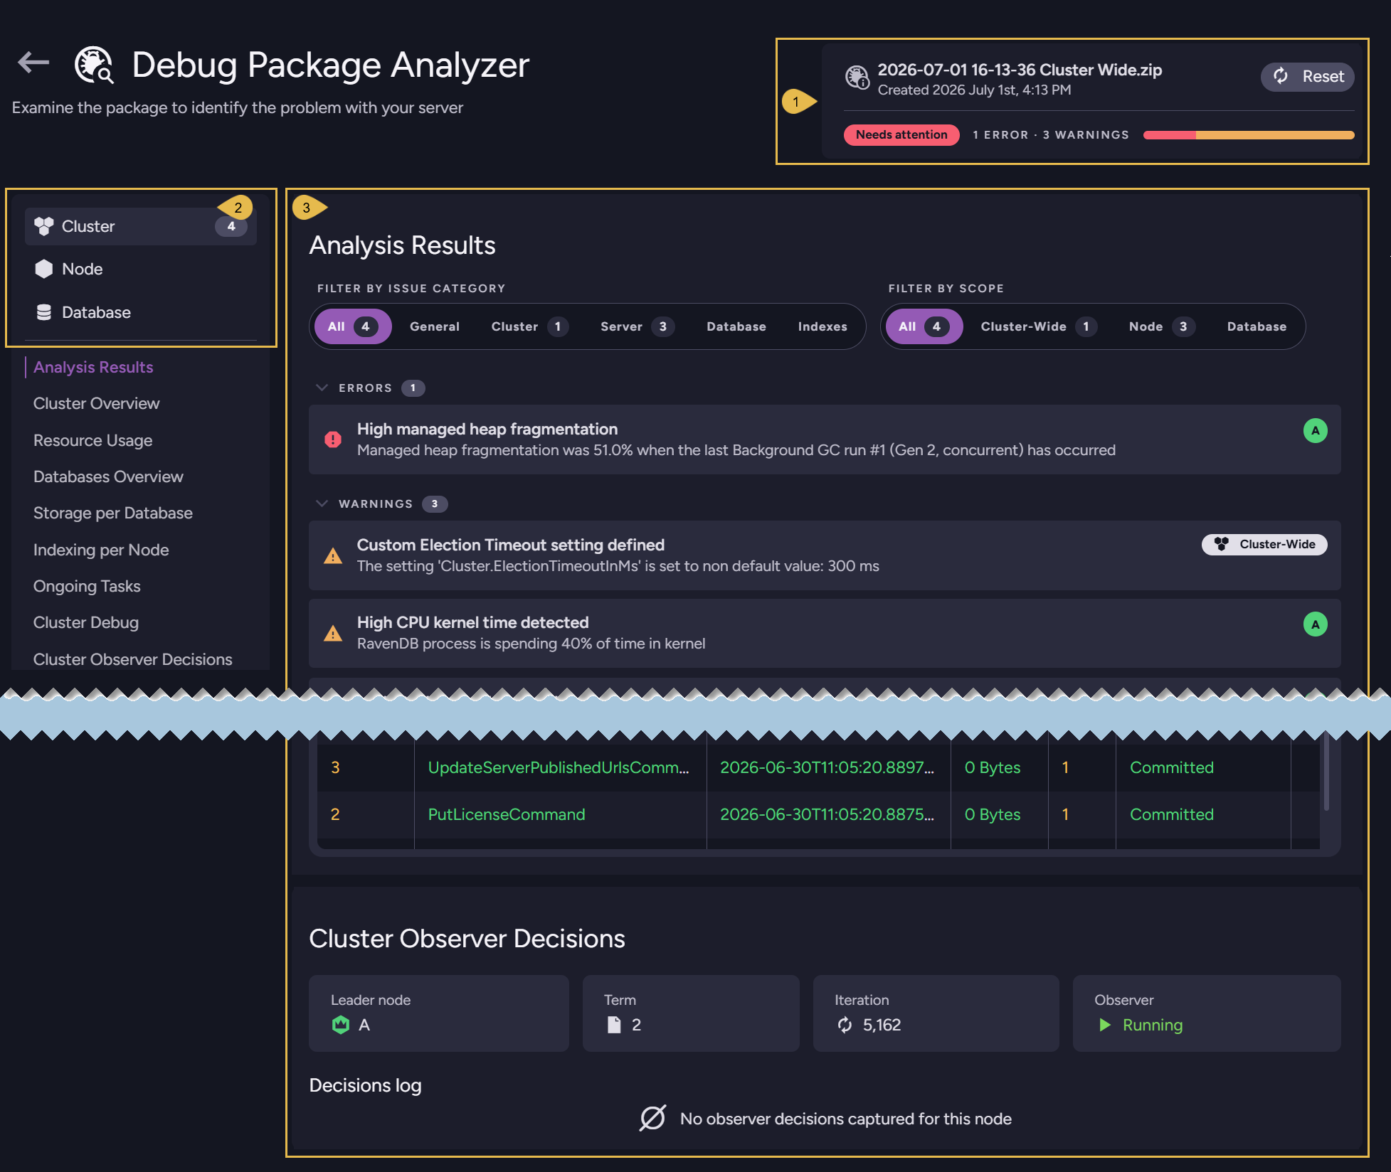Click the UpdateServerPublishedUrlsComm... log entry
The image size is (1391, 1172).
coord(559,767)
